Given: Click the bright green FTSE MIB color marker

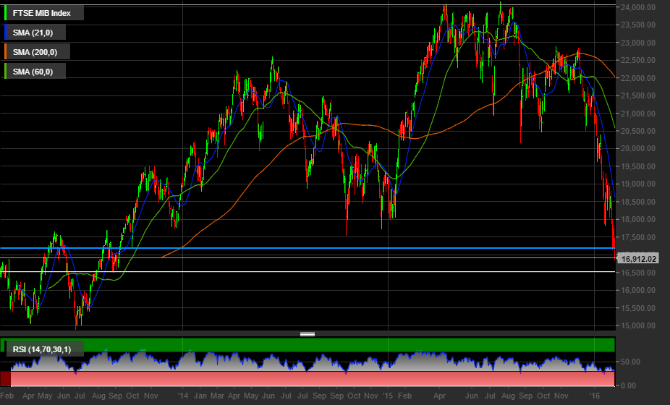Looking at the screenshot, I should pyautogui.click(x=6, y=13).
